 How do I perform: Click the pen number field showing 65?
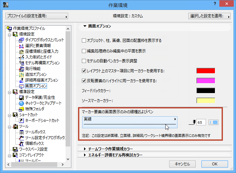tap(201, 122)
